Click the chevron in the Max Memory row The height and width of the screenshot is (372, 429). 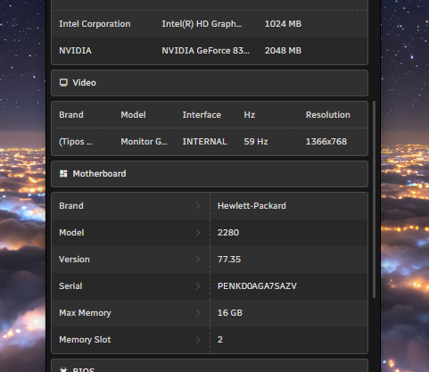[198, 313]
